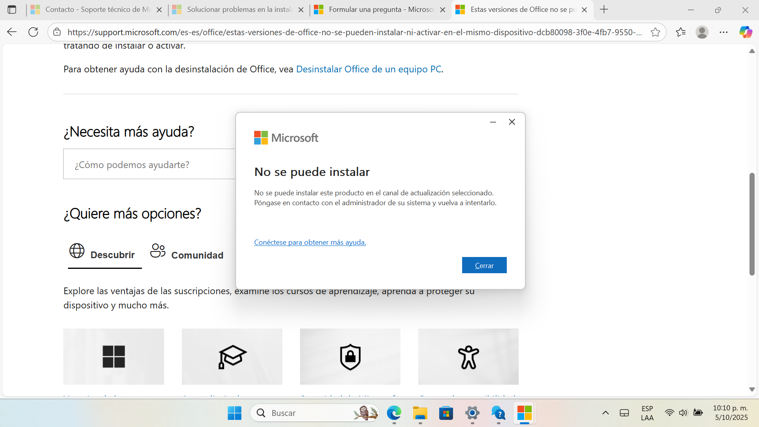Click the browser address bar URL

coord(354,32)
